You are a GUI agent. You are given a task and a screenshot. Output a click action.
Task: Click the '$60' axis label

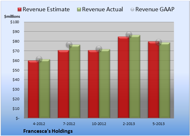click(16, 61)
